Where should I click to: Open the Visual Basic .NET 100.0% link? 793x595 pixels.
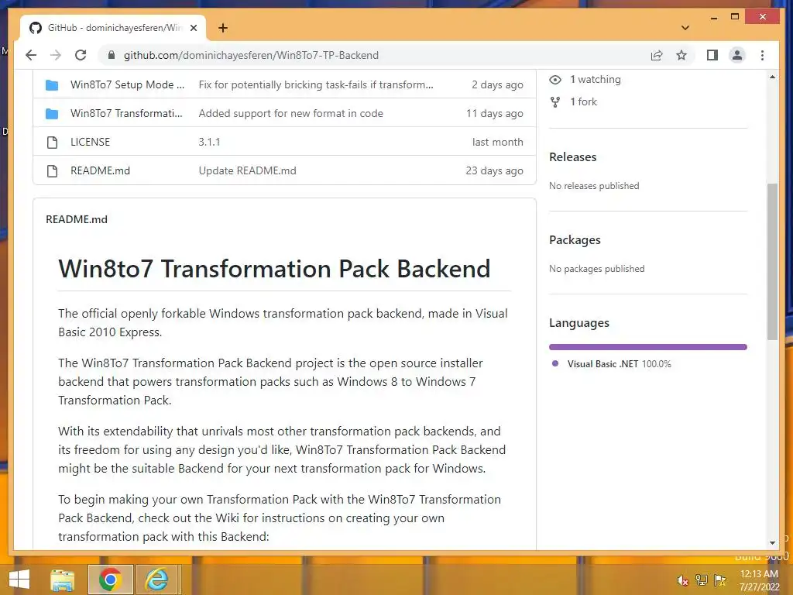click(x=619, y=364)
